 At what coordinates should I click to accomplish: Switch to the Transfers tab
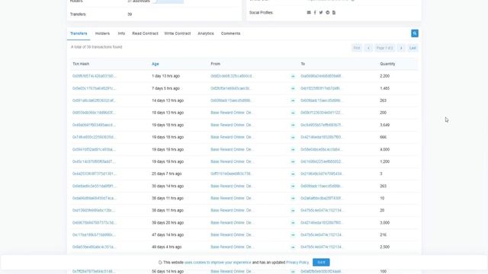(79, 33)
